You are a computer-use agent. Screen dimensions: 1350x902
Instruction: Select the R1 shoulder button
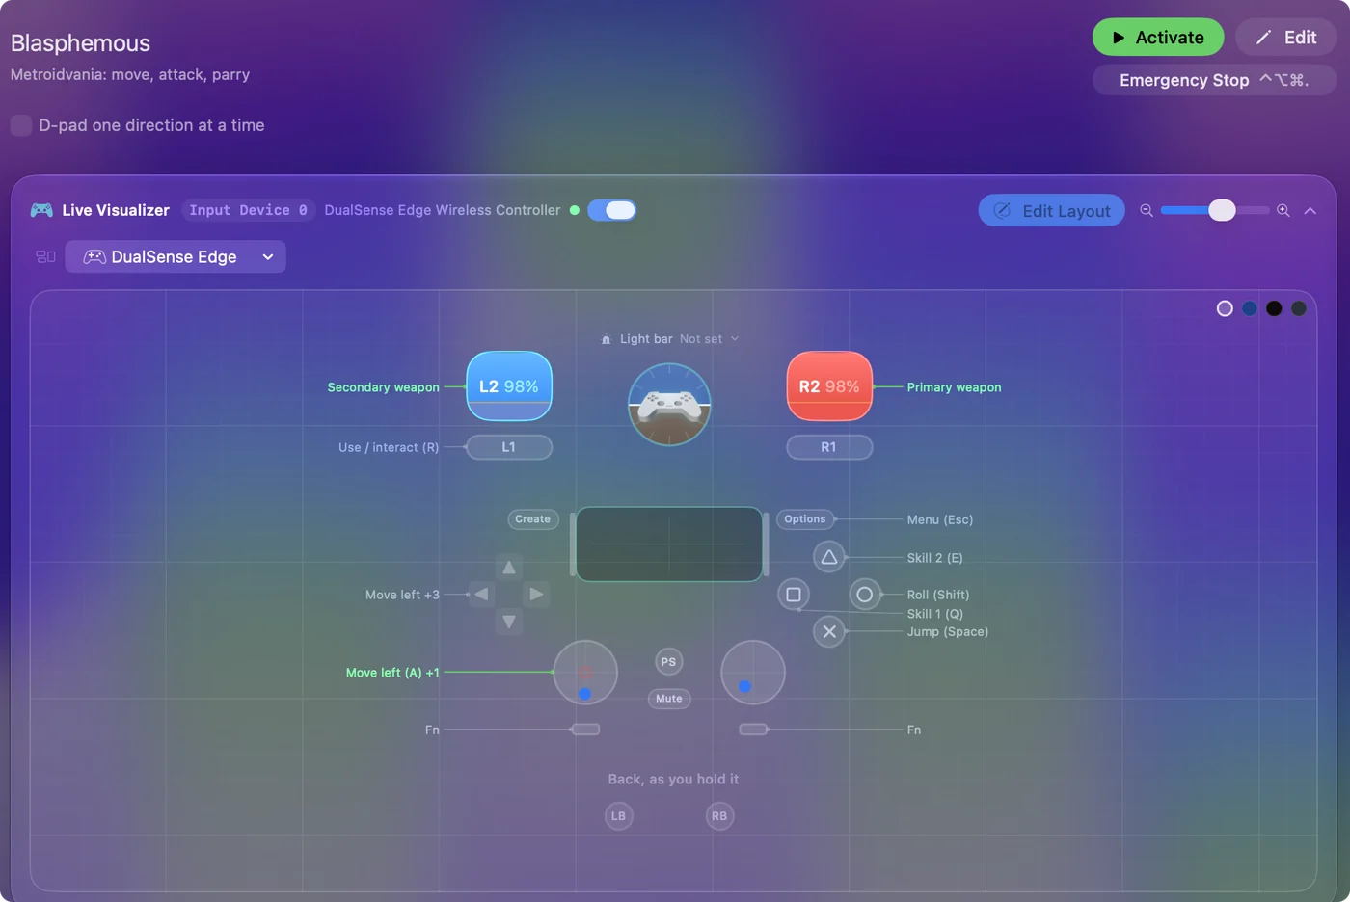829,447
